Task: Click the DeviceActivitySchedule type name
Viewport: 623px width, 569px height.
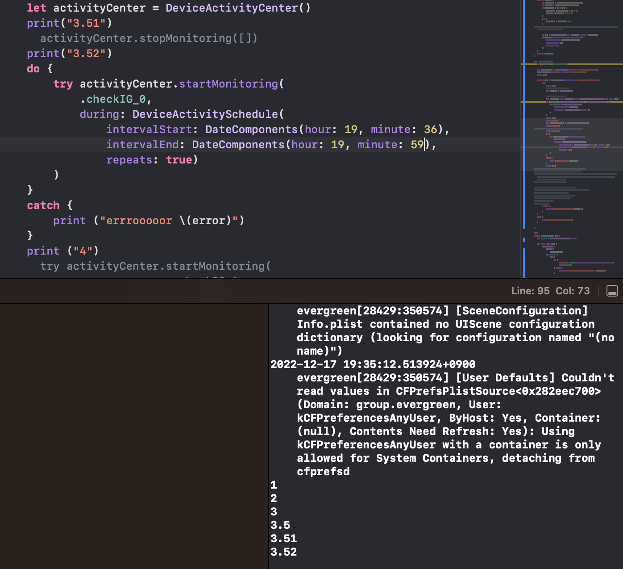Action: (205, 114)
